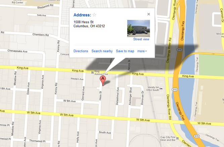Viewport: 224px width, 147px height.
Task: Get Directions to 1508 Hess St
Action: (x=81, y=51)
